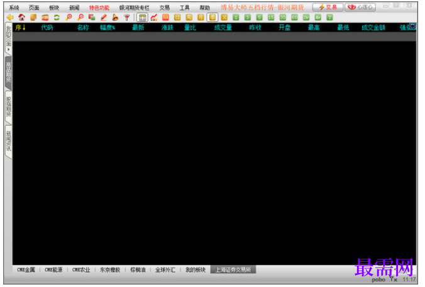Open the 工具 menu
Screen dimensions: 425x287
pyautogui.click(x=185, y=8)
